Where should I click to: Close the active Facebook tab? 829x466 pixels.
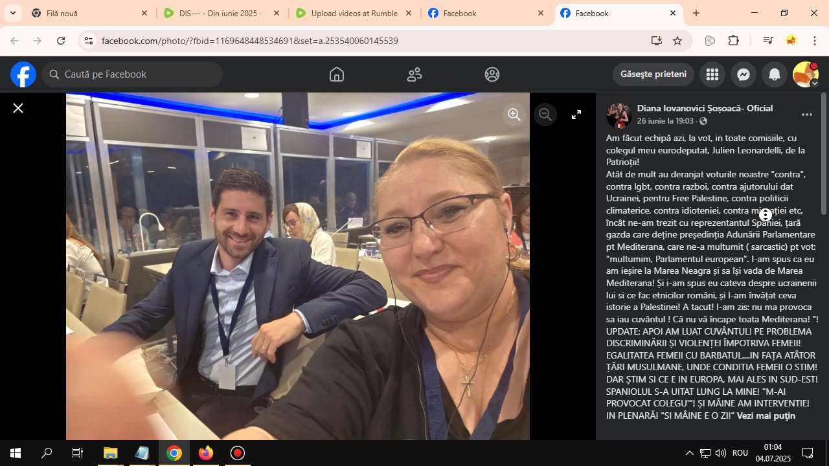click(673, 13)
